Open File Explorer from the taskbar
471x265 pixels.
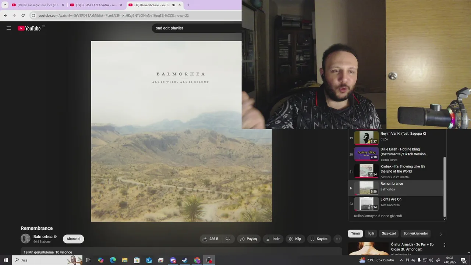[125, 260]
